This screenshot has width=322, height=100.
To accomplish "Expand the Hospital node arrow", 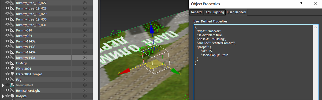I will [3, 96].
